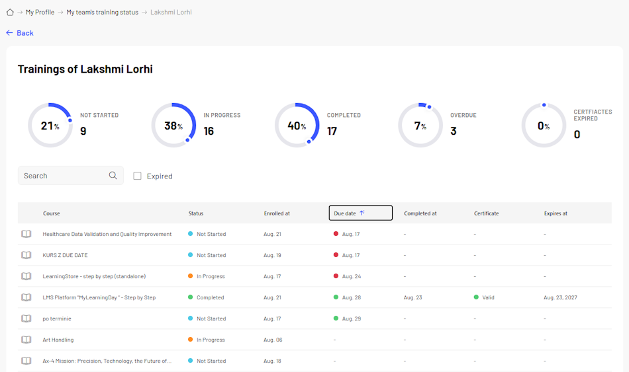Click the Trainings of Lakshmi Lorhi heading
629x372 pixels.
point(85,69)
